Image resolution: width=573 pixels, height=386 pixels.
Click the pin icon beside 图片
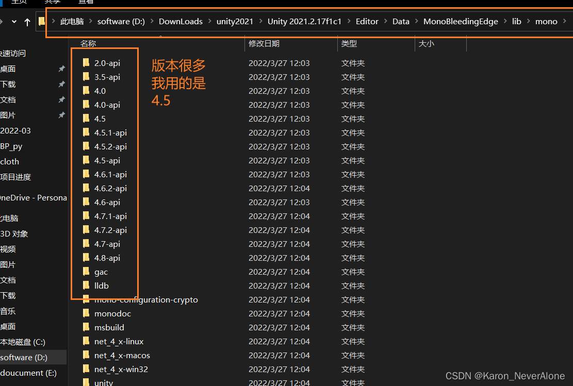click(61, 115)
